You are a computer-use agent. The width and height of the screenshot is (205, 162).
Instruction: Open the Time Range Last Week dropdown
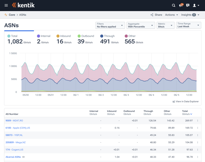pos(189,25)
